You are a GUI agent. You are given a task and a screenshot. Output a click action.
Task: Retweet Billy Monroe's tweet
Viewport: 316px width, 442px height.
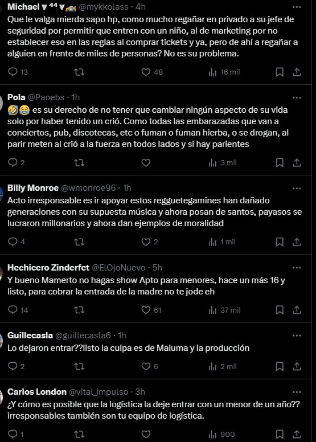point(79,242)
